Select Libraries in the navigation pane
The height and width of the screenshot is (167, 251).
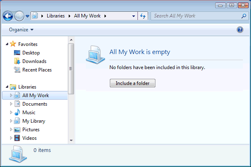pos(27,87)
